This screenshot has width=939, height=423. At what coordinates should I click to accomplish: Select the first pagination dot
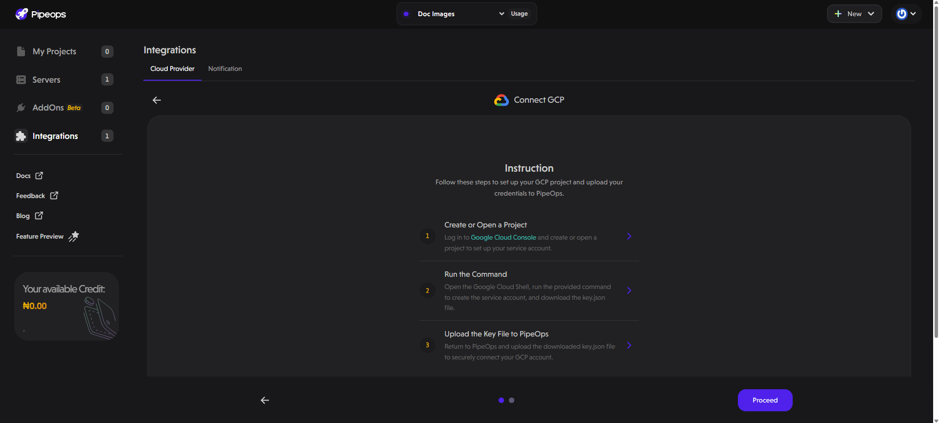pos(501,400)
